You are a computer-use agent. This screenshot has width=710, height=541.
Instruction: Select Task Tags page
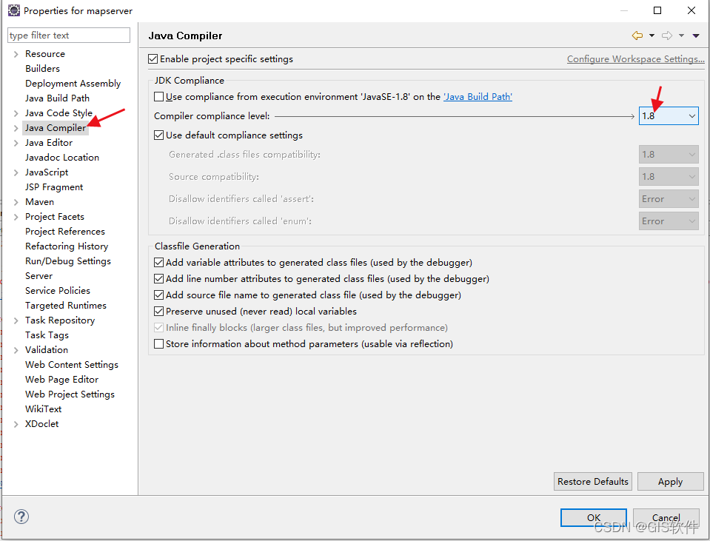[x=47, y=335]
